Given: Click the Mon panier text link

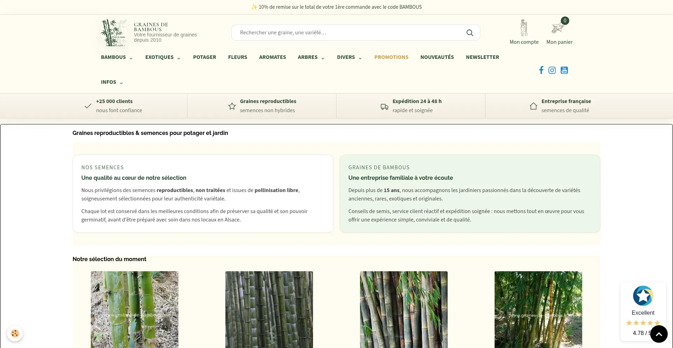Looking at the screenshot, I should point(559,42).
